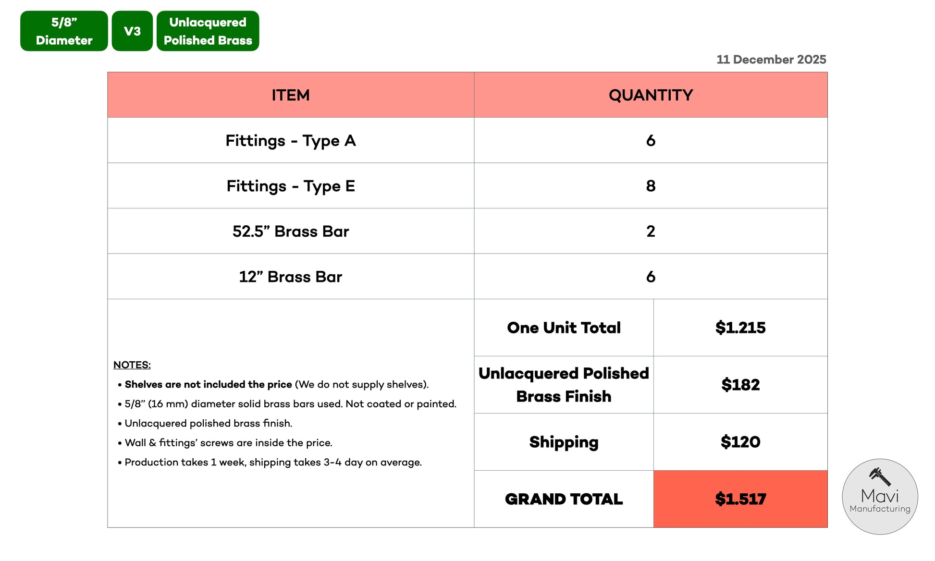Click the 11 December 2025 date
Screen dimensions: 935x561
pyautogui.click(x=771, y=60)
